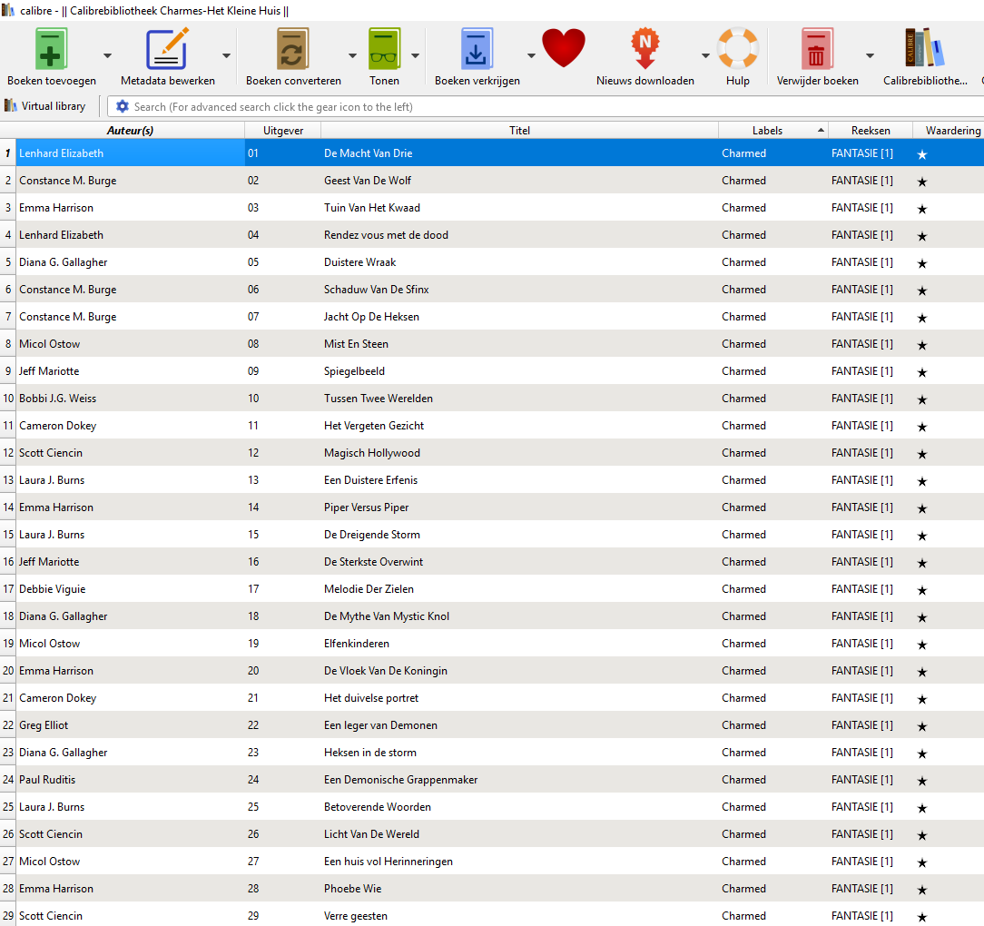Viewport: 984px width, 926px height.
Task: Expand the Boeken converteren dropdown arrow
Action: point(352,56)
